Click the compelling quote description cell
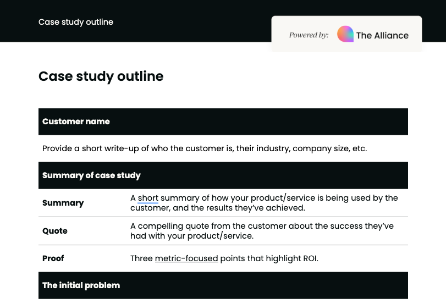Screen dimensions: 446x303 (262, 231)
